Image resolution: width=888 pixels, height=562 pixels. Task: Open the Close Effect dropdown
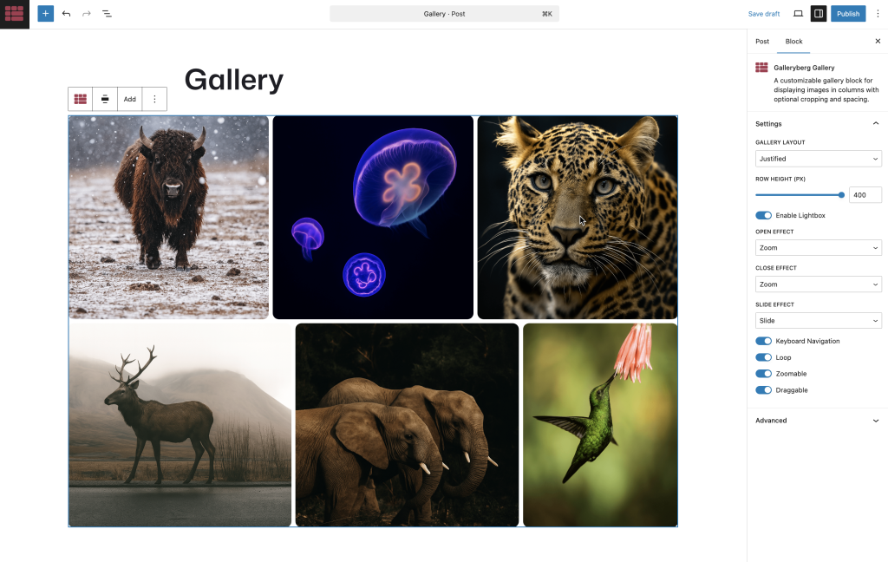[x=819, y=284]
